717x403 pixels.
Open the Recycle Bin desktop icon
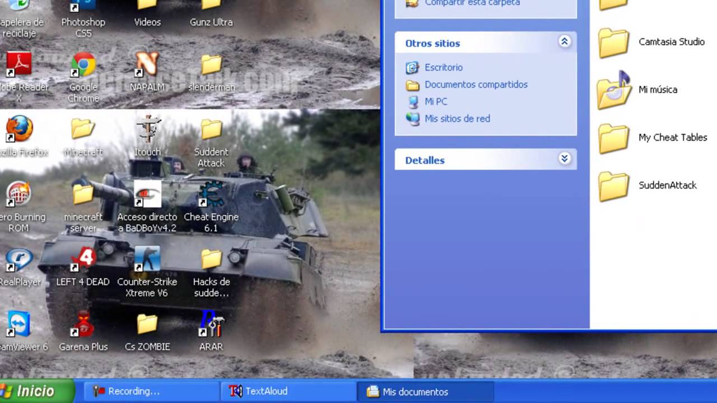pos(20,17)
